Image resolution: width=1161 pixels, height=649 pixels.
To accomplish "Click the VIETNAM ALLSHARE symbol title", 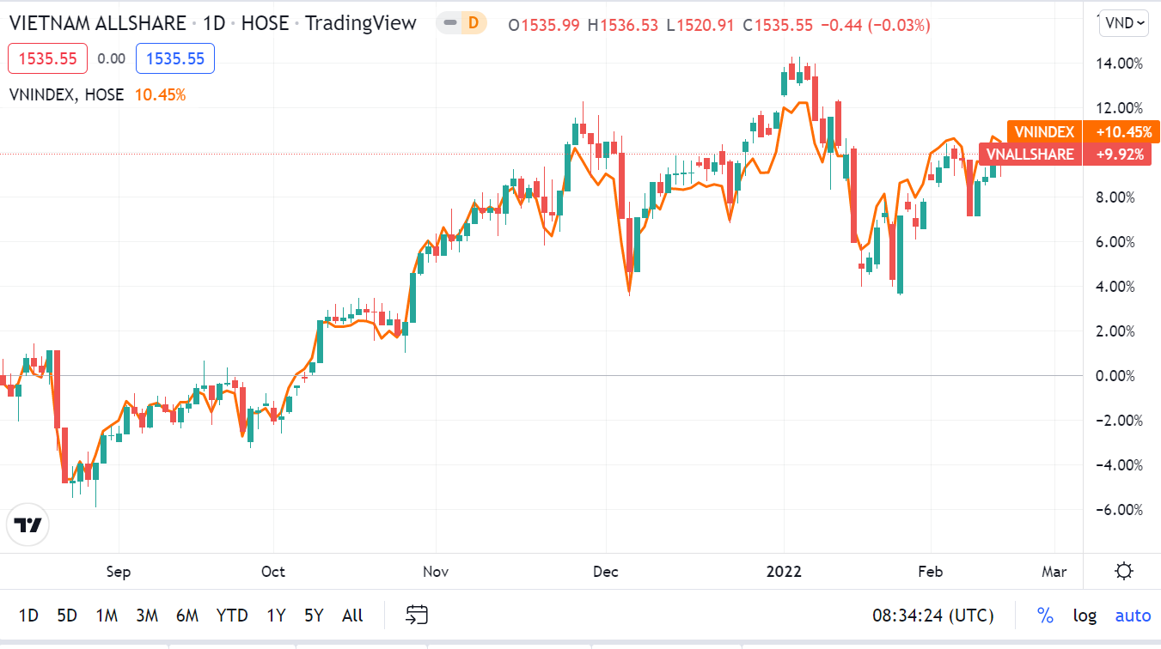I will pos(97,23).
